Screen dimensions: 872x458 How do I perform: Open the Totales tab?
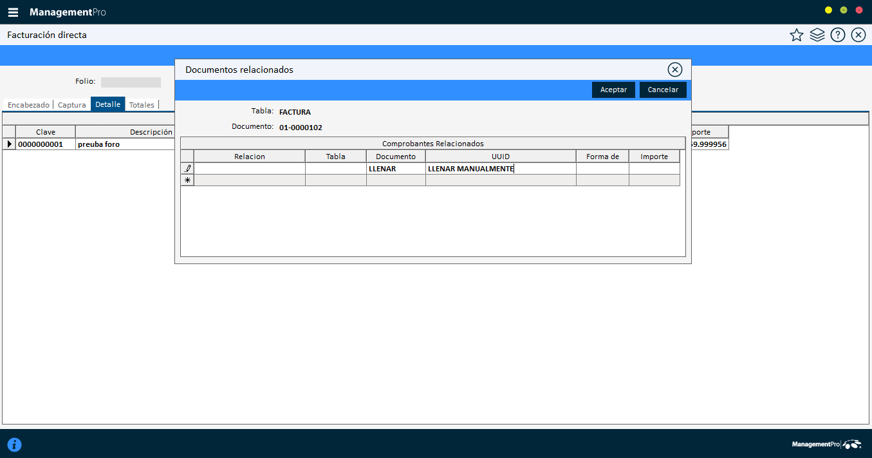142,105
